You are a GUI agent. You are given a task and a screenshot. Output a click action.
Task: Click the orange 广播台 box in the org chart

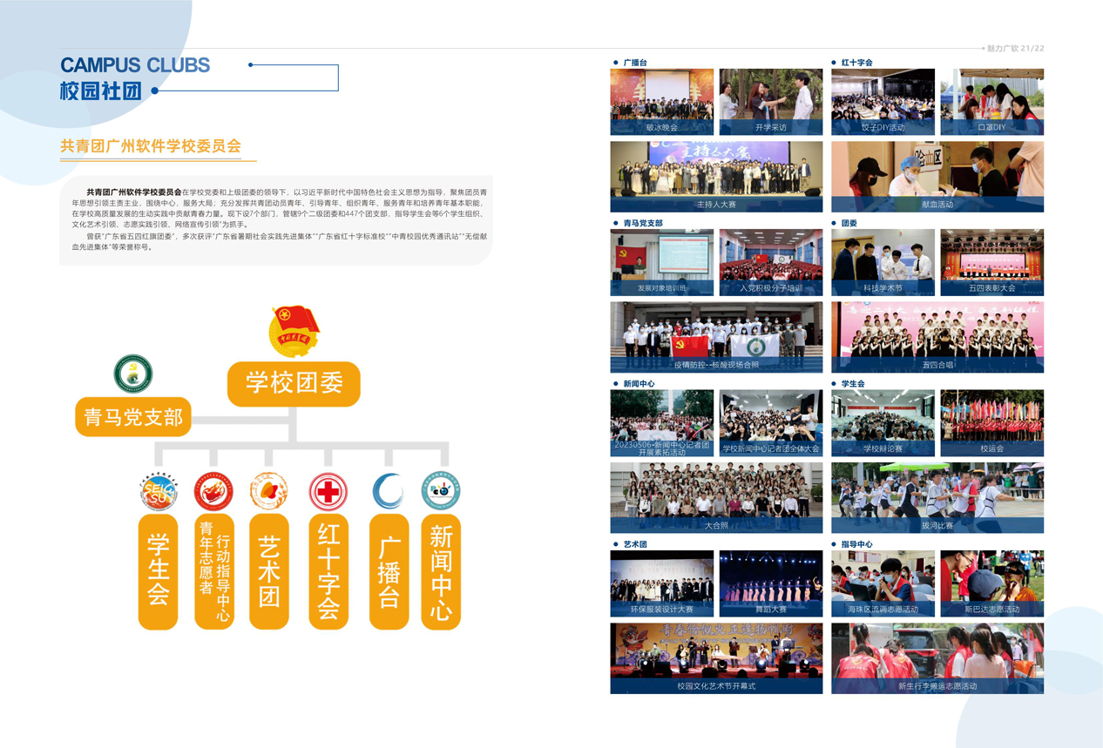[x=389, y=571]
